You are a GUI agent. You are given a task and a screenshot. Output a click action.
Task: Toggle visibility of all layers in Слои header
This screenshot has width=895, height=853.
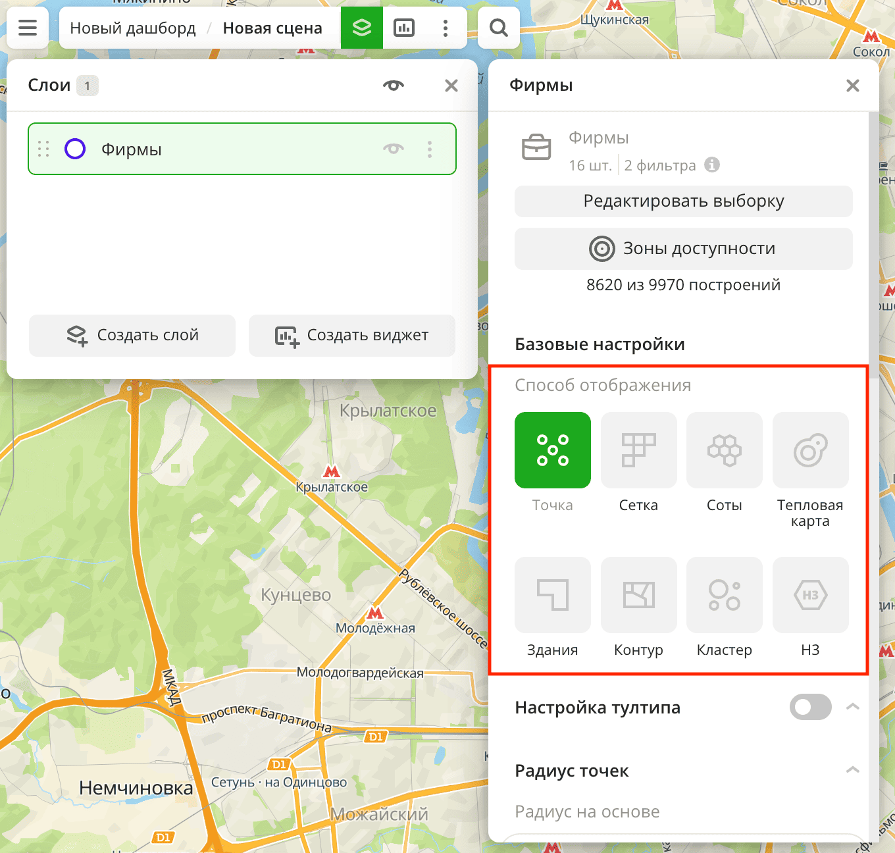click(394, 86)
